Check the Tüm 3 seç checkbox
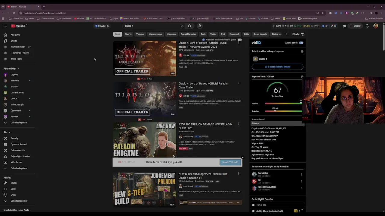This screenshot has height=216, width=385. 254,205
